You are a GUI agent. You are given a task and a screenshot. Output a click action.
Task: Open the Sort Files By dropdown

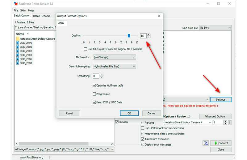pos(215,28)
